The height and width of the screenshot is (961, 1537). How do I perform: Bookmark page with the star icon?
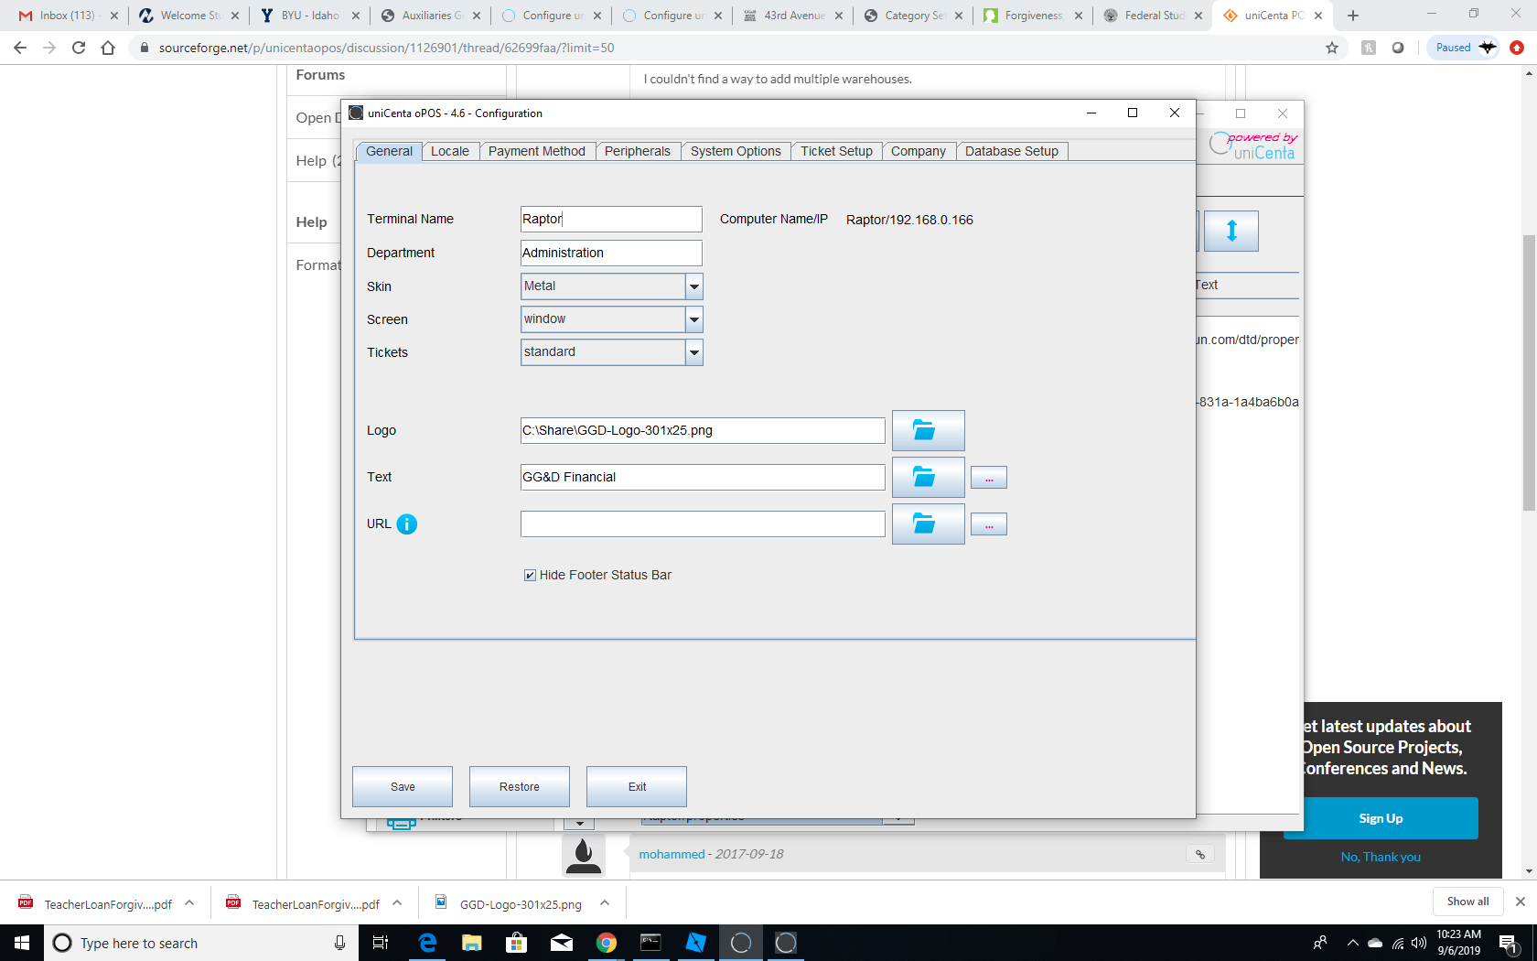click(x=1332, y=48)
